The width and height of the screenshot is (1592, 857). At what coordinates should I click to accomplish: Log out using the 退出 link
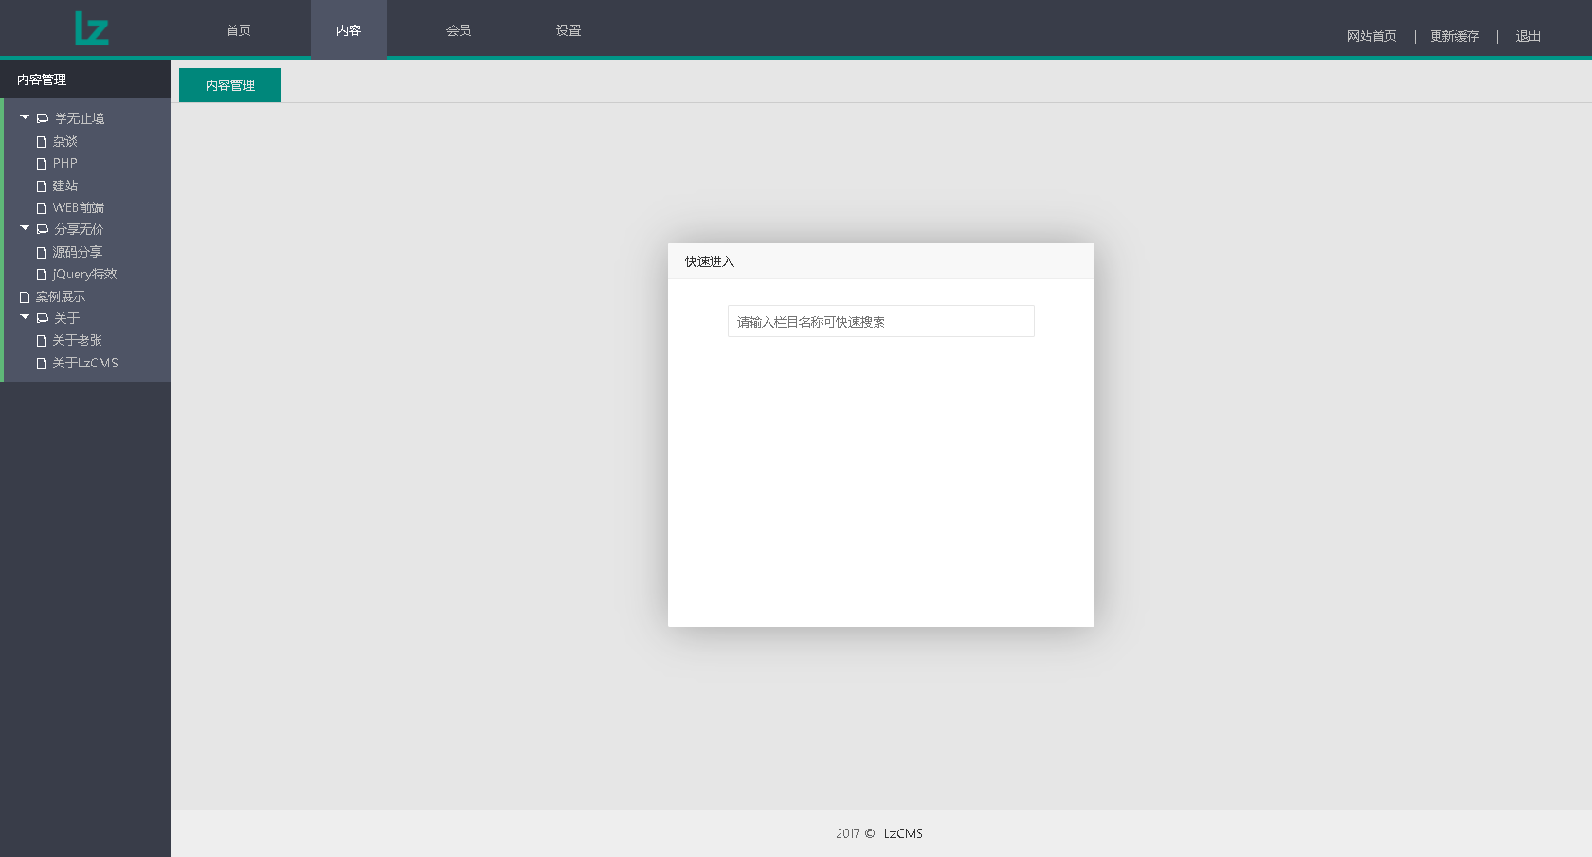point(1528,36)
